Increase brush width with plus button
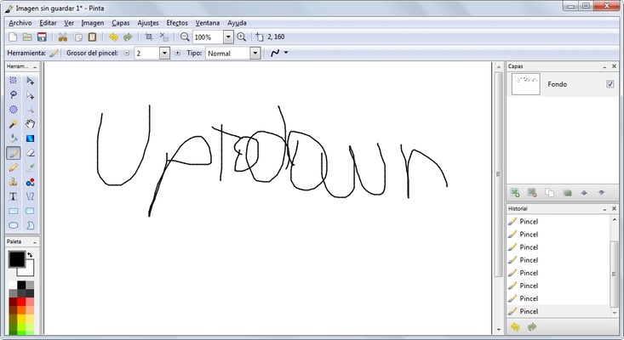 click(177, 53)
